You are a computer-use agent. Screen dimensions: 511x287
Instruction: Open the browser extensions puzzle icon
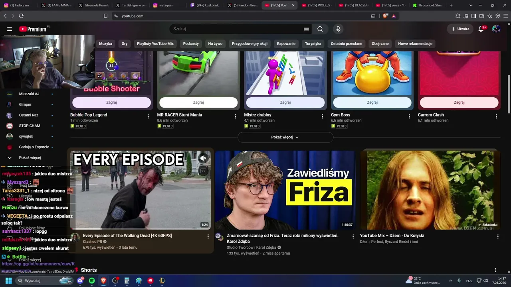458,16
